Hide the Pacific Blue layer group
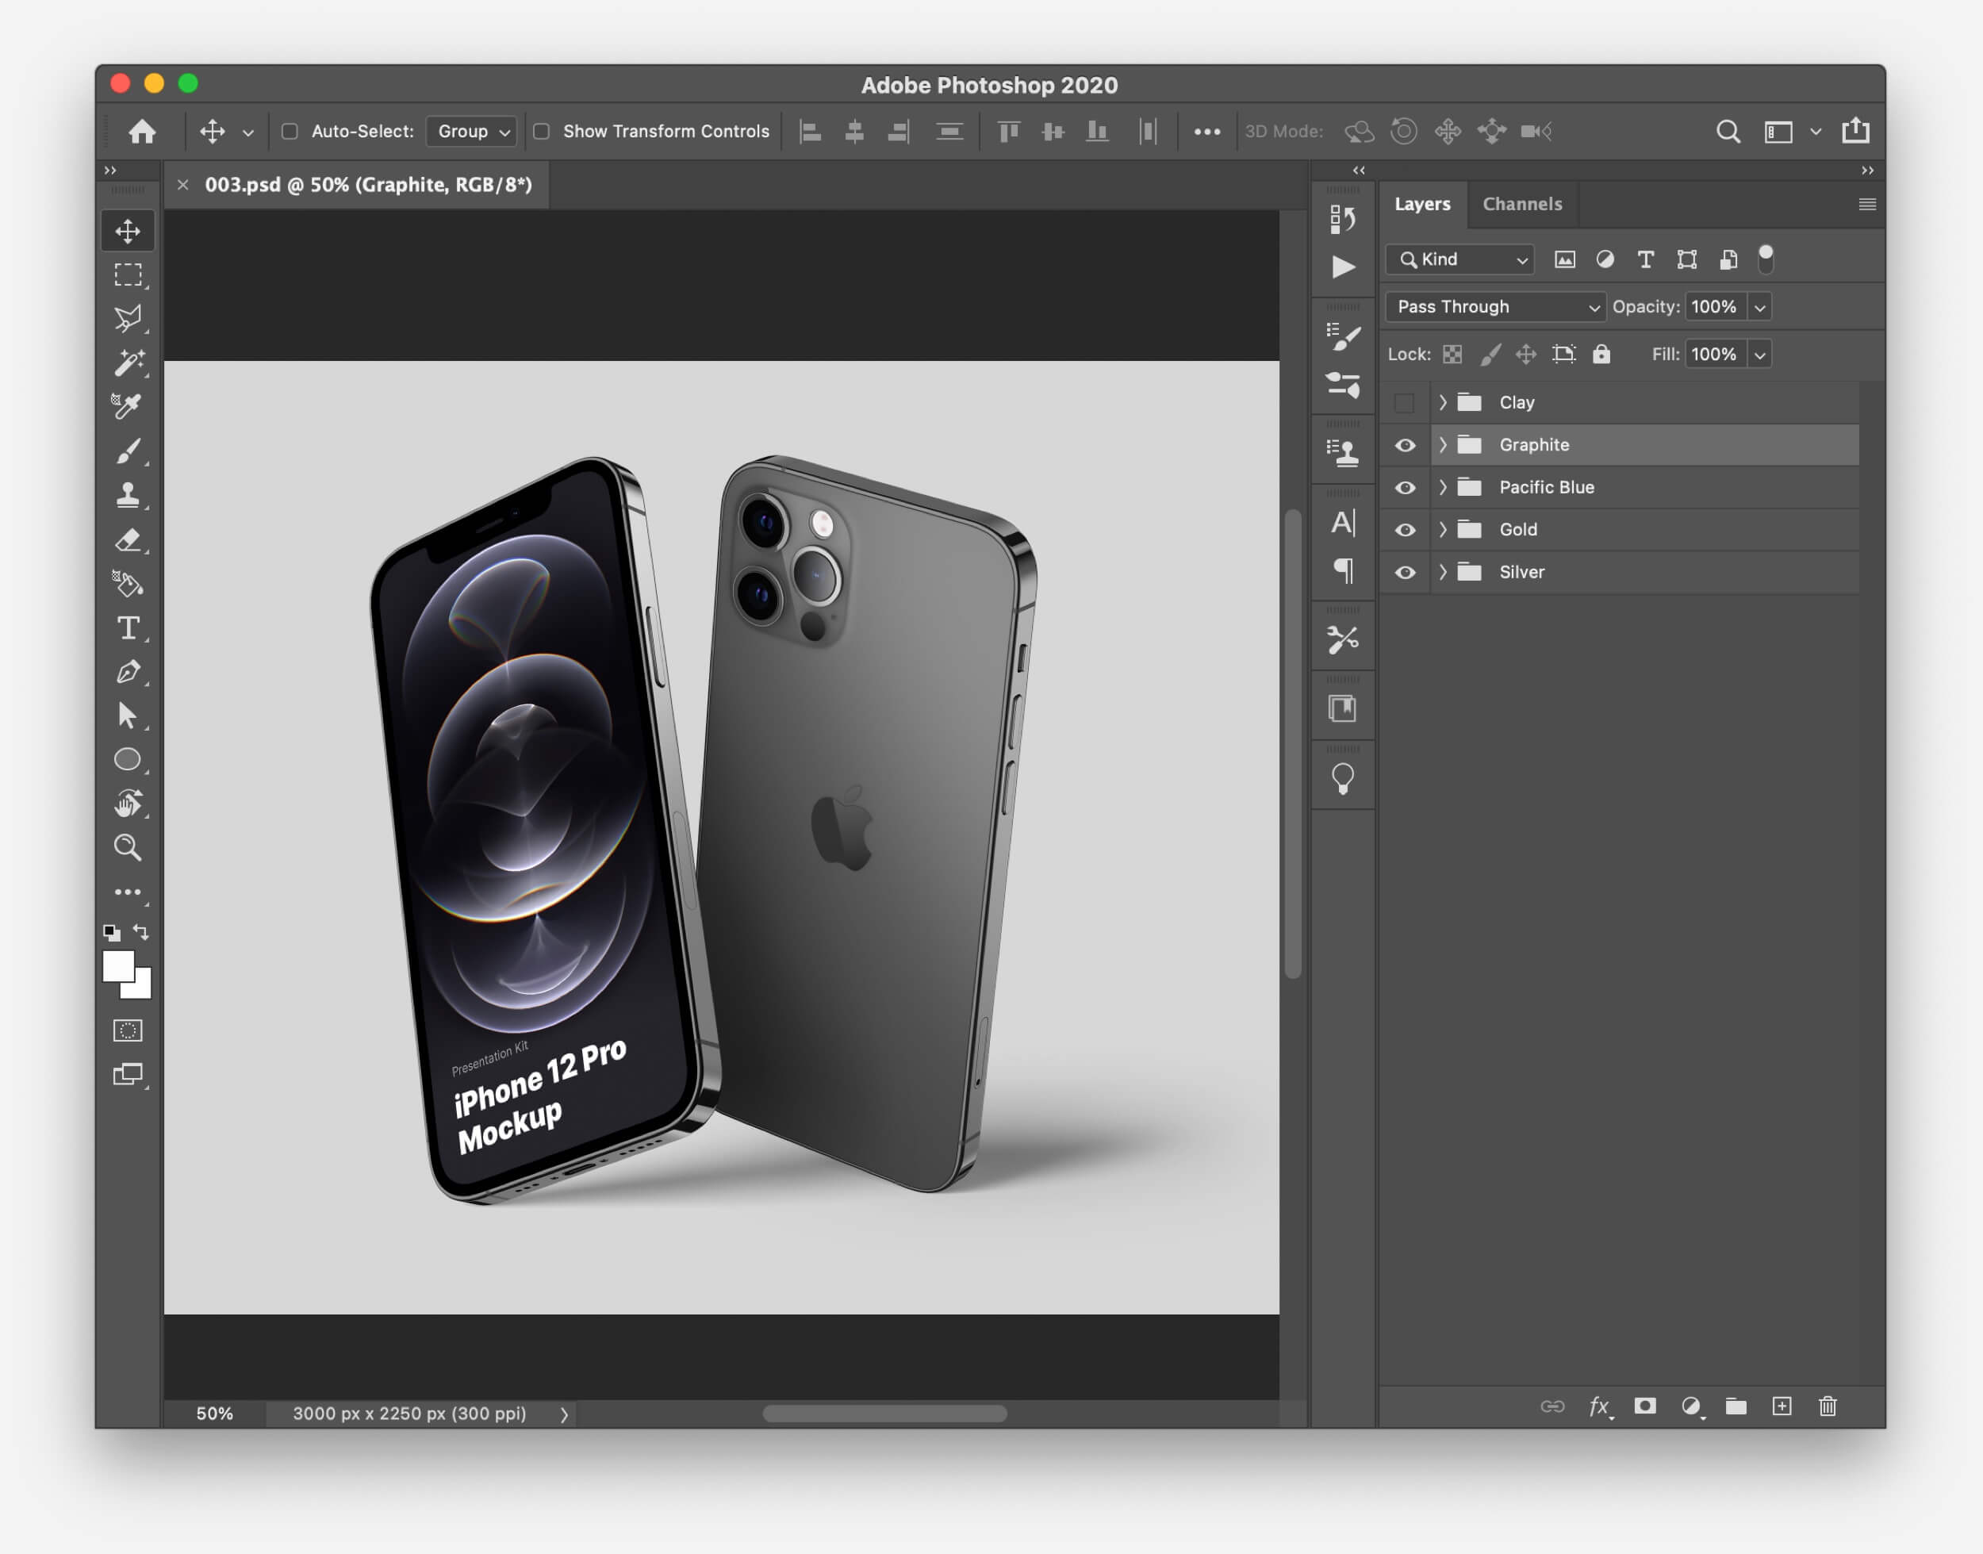This screenshot has height=1554, width=1983. click(1405, 488)
